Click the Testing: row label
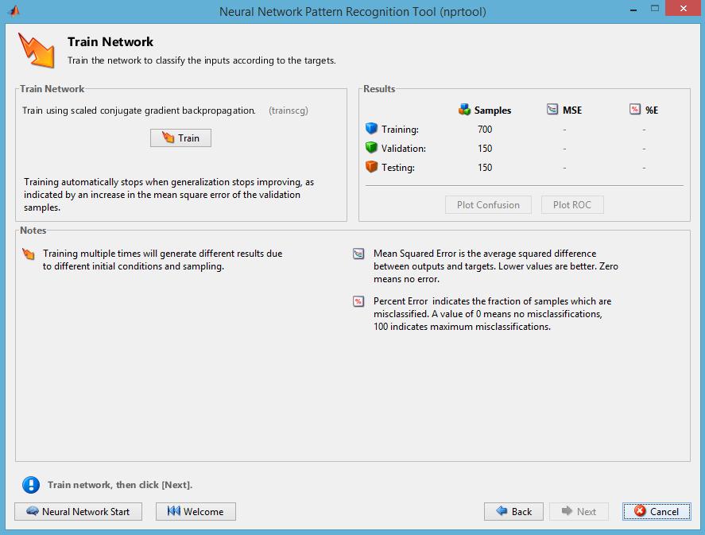 coord(398,168)
